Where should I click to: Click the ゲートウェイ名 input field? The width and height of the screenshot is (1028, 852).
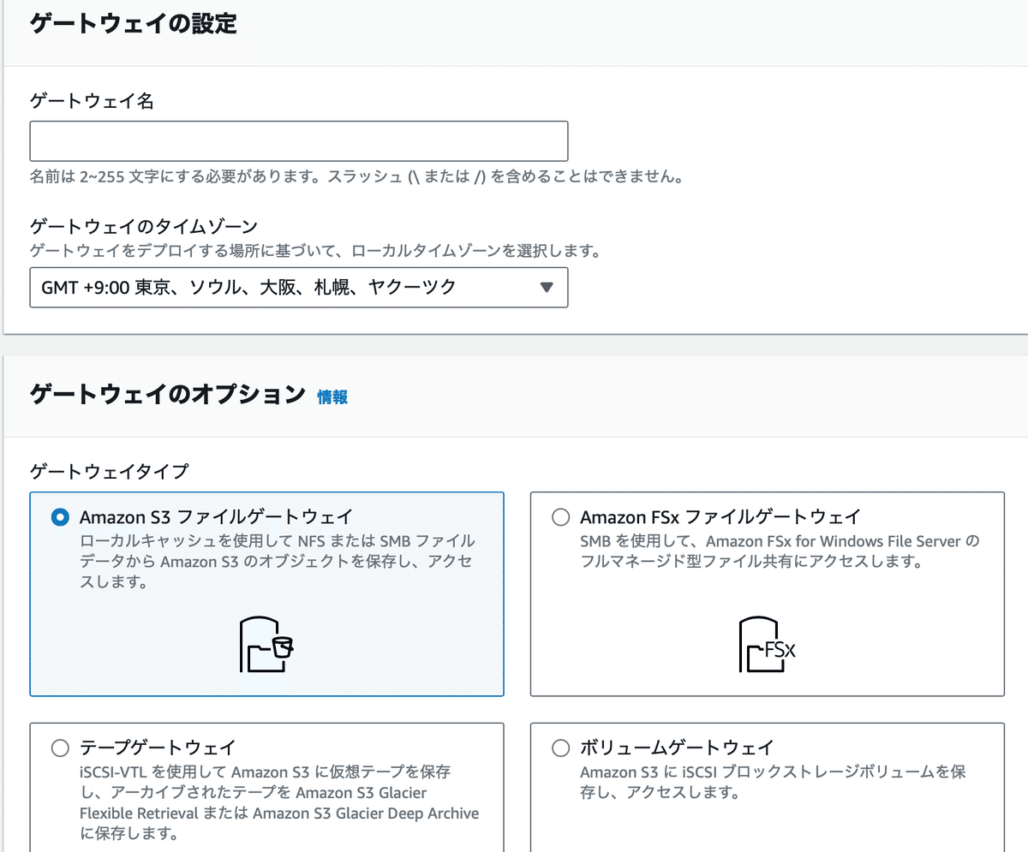299,141
